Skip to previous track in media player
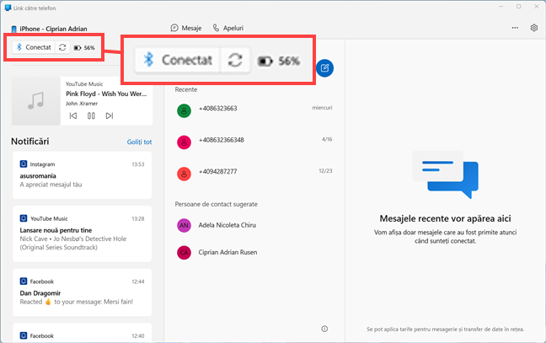This screenshot has height=343, width=546. (72, 115)
